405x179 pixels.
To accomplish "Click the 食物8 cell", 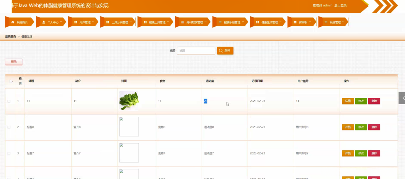I will click(161, 127).
